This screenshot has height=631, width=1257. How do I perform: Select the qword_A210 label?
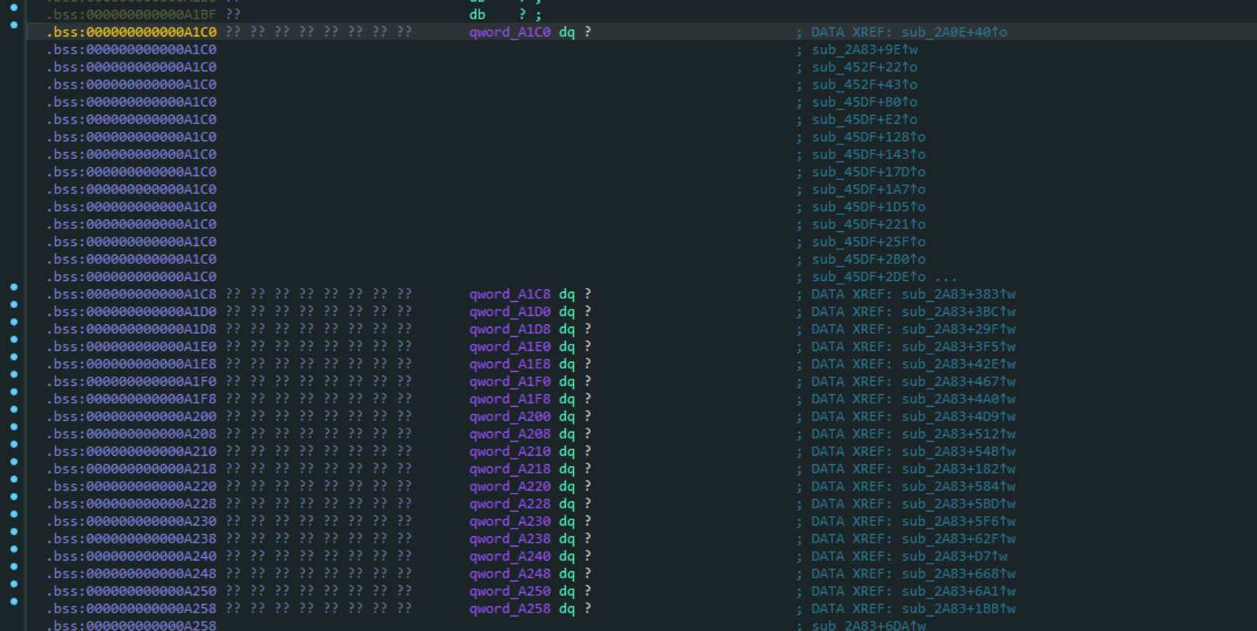click(509, 451)
